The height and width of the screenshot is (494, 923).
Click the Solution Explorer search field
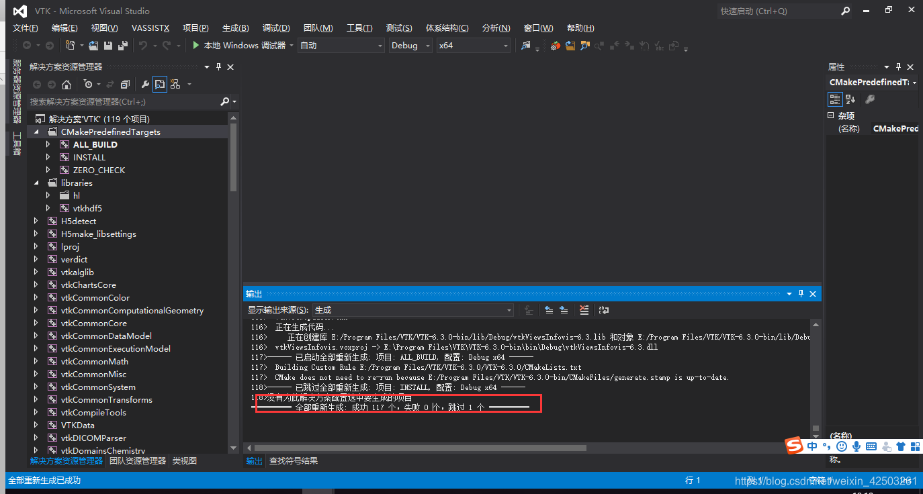pos(123,102)
